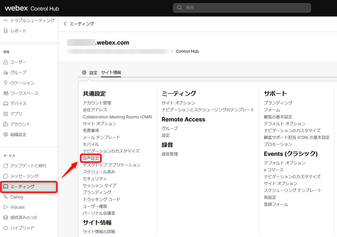The image size is (337, 237).
Task: Open デスクトップ アプリケーション link
Action: [111, 165]
